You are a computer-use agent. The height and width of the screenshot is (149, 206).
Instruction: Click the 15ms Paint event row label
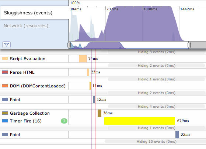(15, 100)
